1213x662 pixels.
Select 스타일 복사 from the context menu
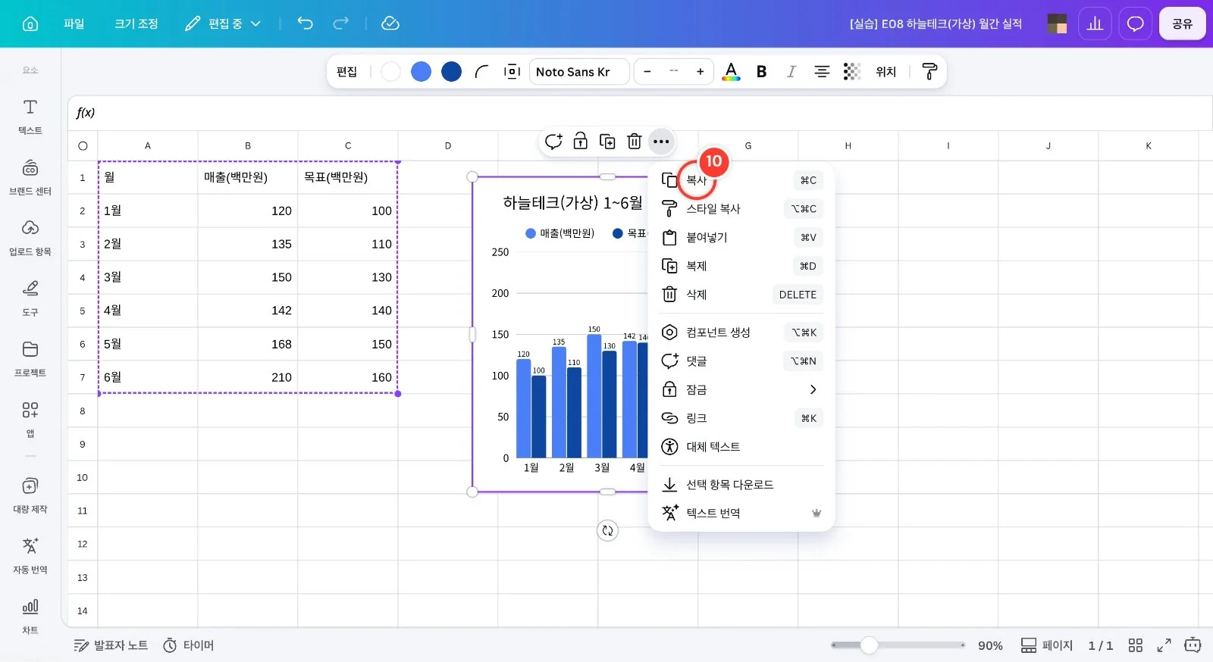[741, 209]
